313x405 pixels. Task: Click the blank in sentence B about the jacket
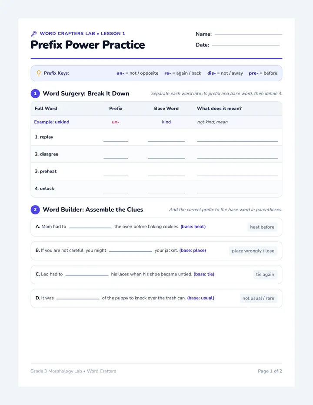130,250
